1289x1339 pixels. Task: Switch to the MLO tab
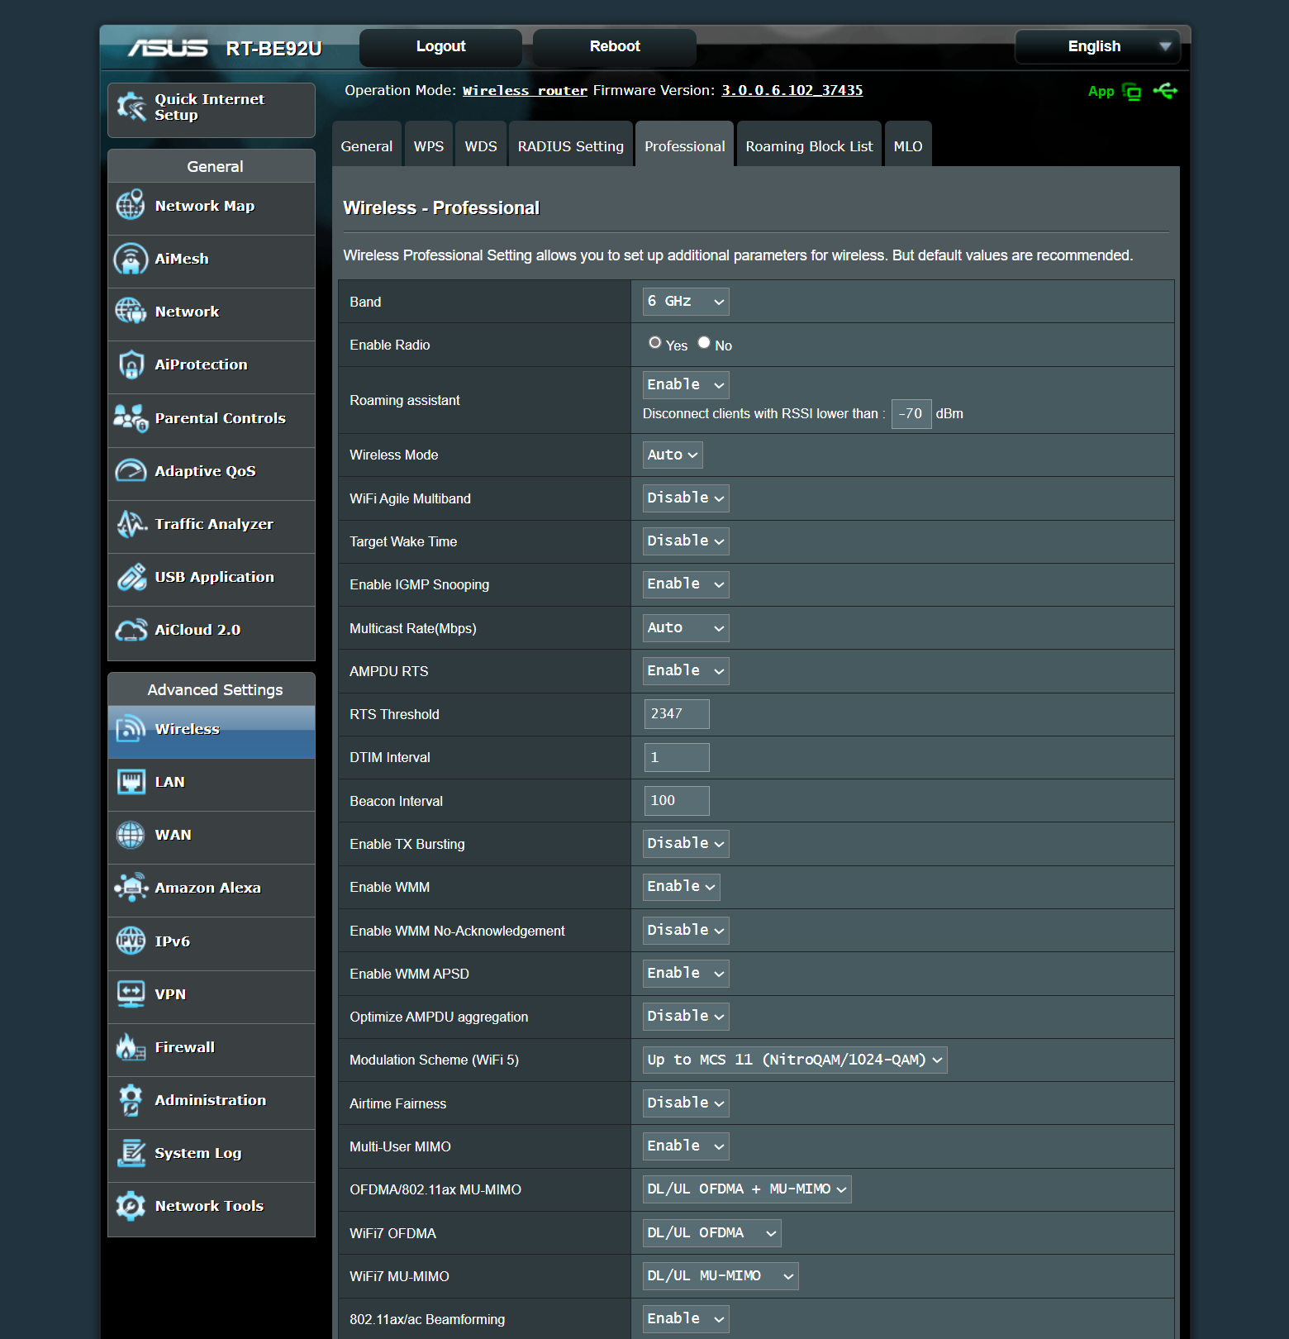click(908, 145)
